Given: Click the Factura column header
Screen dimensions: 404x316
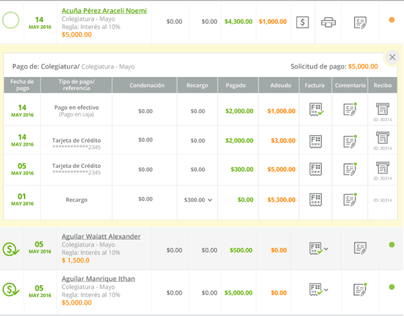Looking at the screenshot, I should coord(314,85).
